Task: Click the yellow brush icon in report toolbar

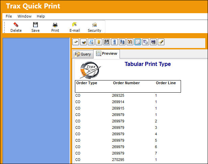Action: (x=161, y=42)
